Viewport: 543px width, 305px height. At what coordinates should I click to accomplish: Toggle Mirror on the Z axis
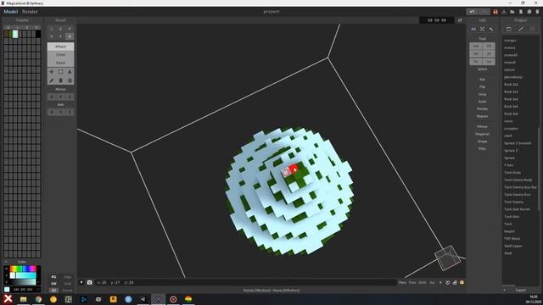70,97
